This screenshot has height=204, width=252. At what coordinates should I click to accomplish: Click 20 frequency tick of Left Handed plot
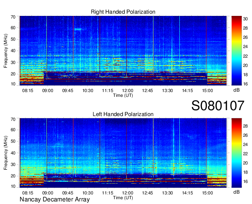13,176
